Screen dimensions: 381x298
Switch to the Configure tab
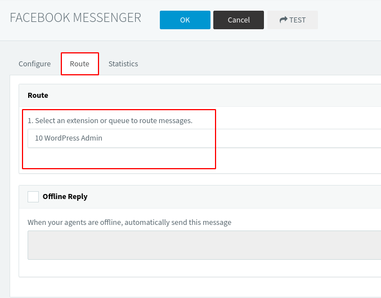[x=35, y=64]
